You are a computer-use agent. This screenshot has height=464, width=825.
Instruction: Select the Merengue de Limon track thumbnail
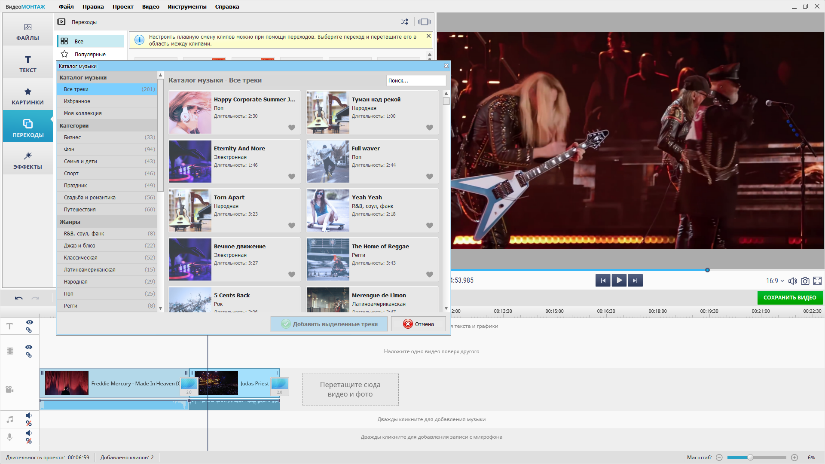(x=328, y=299)
